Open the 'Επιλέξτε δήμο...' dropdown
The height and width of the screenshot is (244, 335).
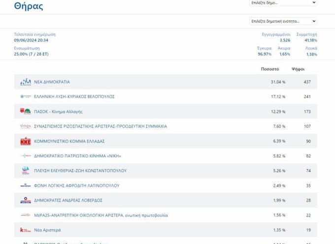tap(283, 3)
